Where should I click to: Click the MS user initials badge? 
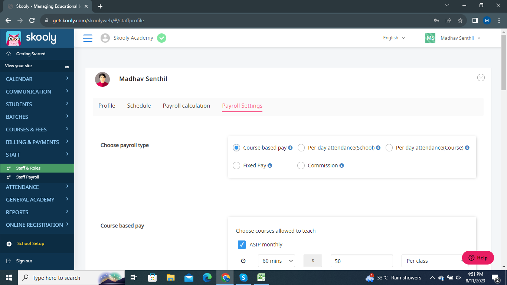[430, 38]
